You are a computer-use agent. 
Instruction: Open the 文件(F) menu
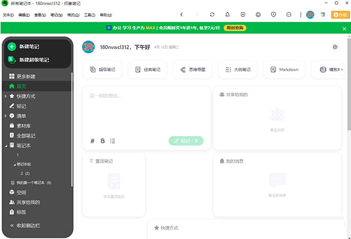[x=8, y=14]
